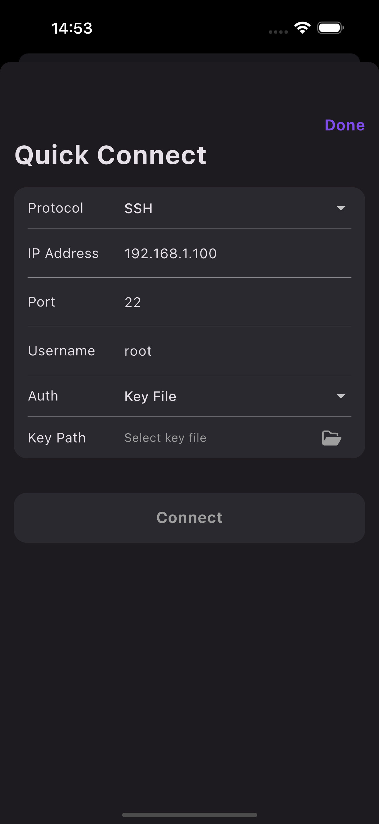Tap the cellular signal dots indicator

pyautogui.click(x=277, y=32)
